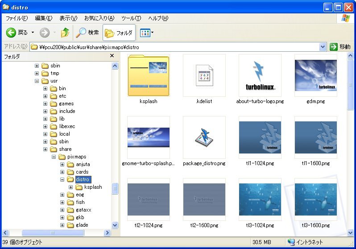Collapse the usr folder node
Screen dimensions: 356x249
click(37, 81)
